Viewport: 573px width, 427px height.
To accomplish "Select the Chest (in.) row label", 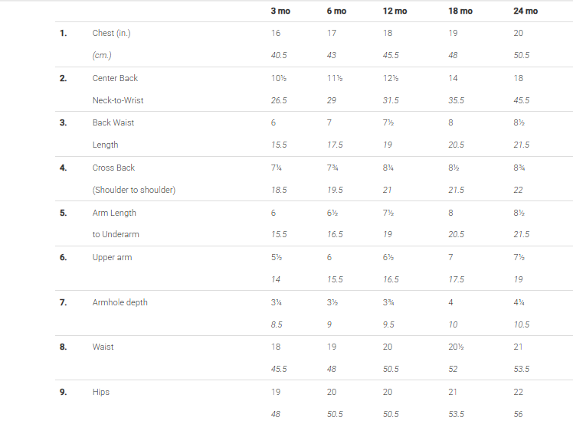I will coord(111,33).
